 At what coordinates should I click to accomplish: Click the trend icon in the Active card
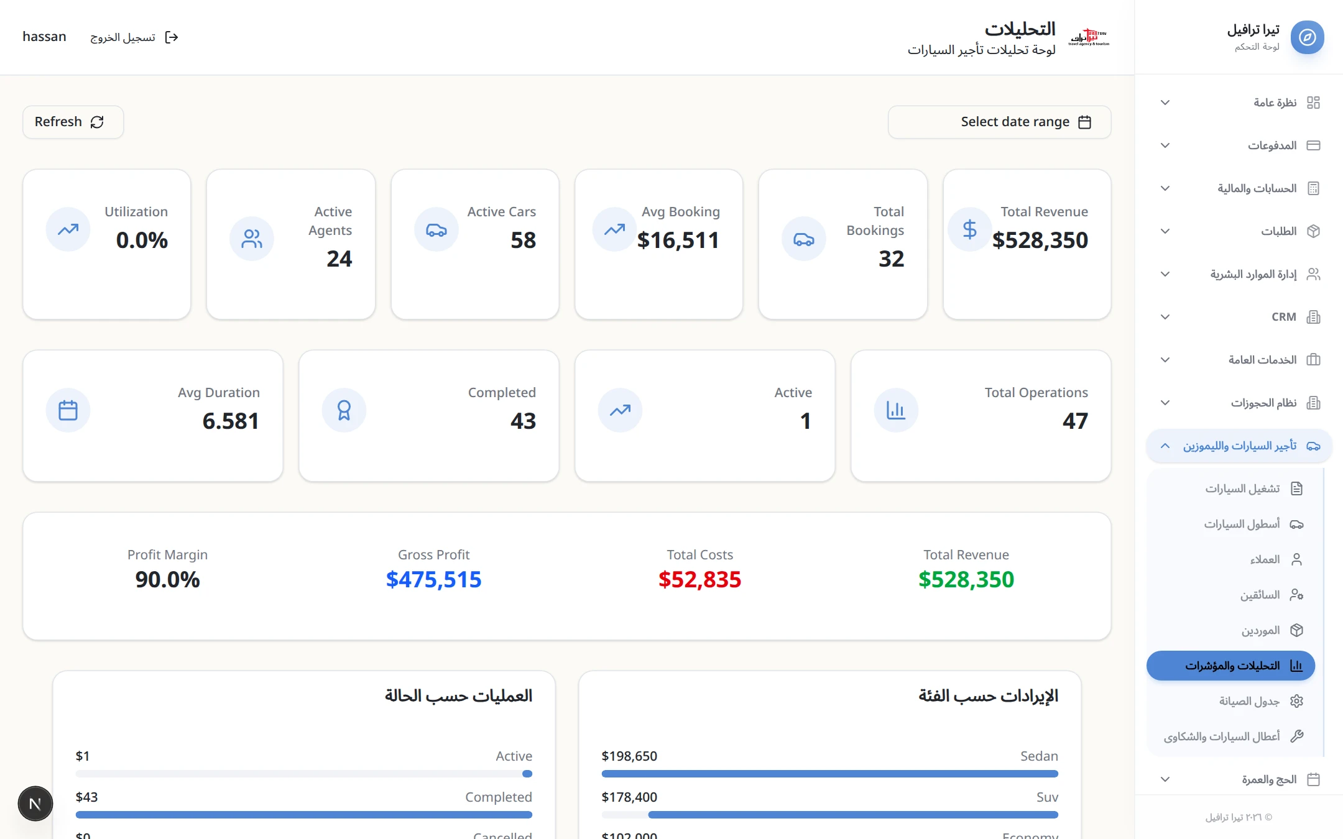click(x=620, y=410)
